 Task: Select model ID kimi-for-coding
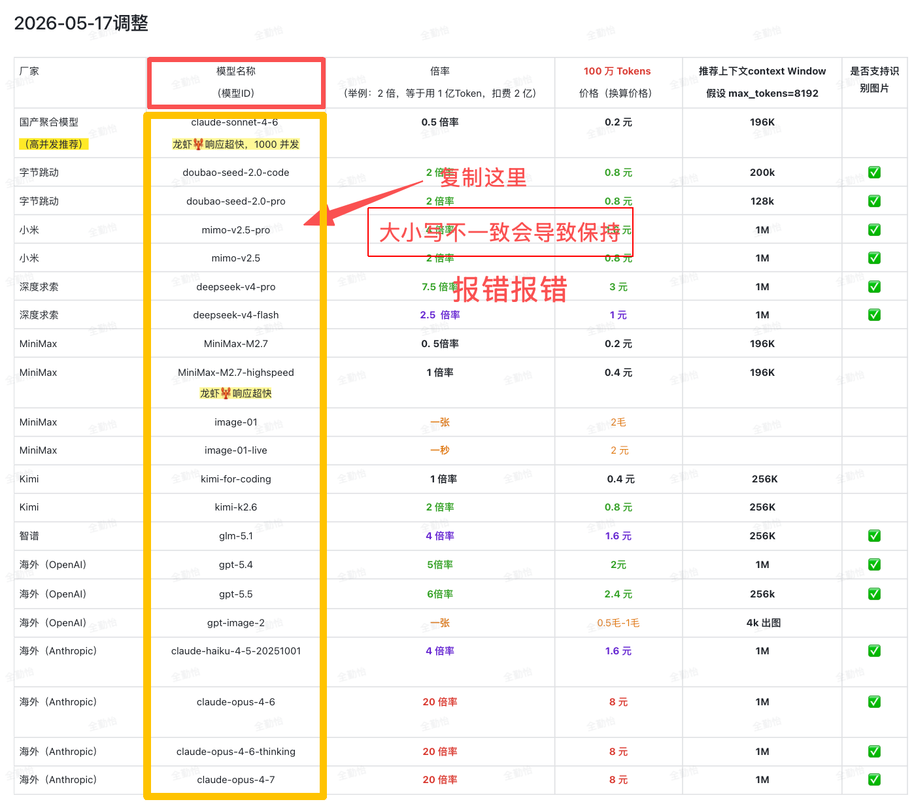click(236, 479)
